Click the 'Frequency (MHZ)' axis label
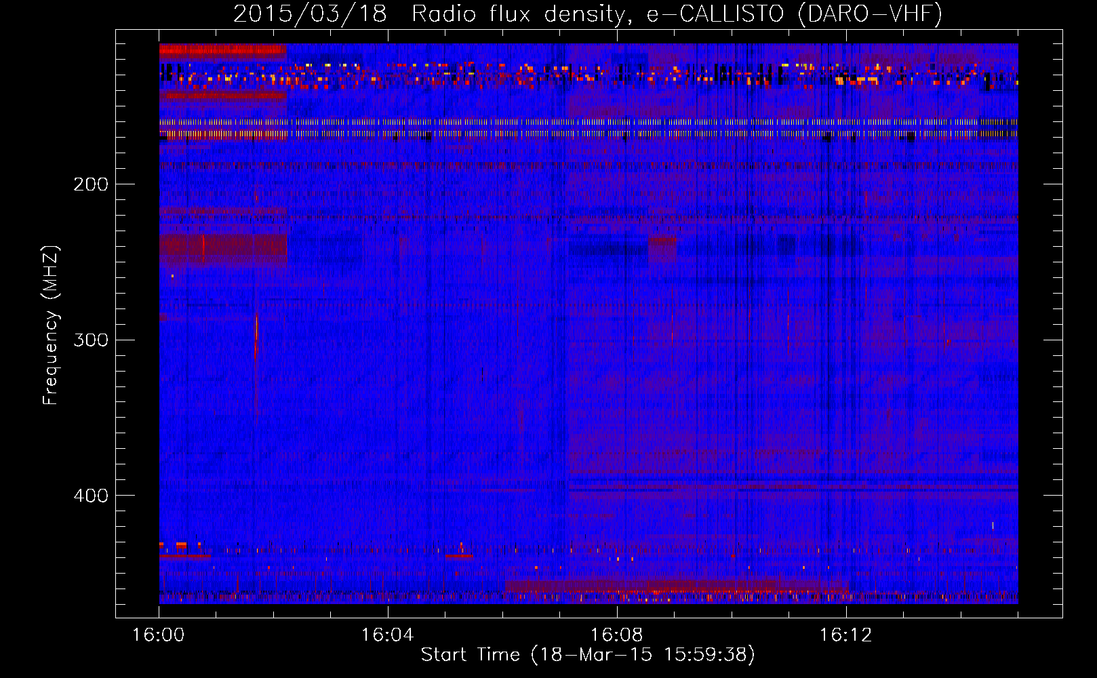This screenshot has width=1097, height=678. 51,325
